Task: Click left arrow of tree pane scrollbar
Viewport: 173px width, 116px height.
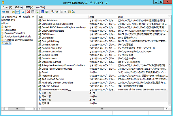Action: 3,109
